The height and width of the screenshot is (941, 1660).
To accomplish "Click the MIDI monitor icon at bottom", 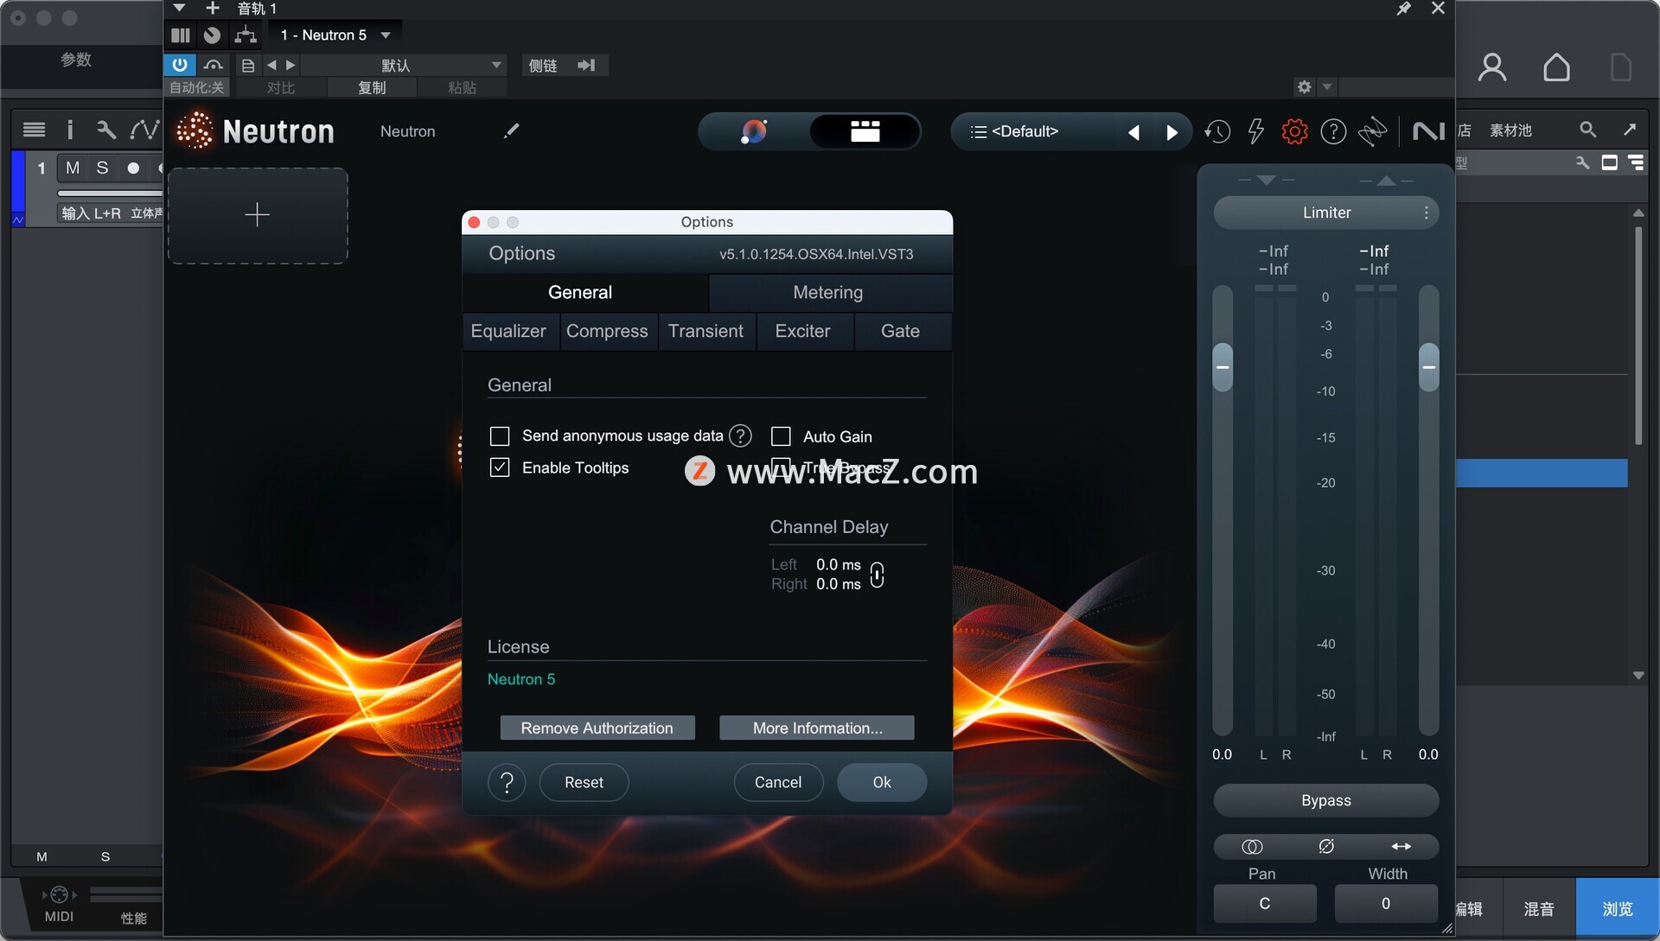I will coord(59,894).
